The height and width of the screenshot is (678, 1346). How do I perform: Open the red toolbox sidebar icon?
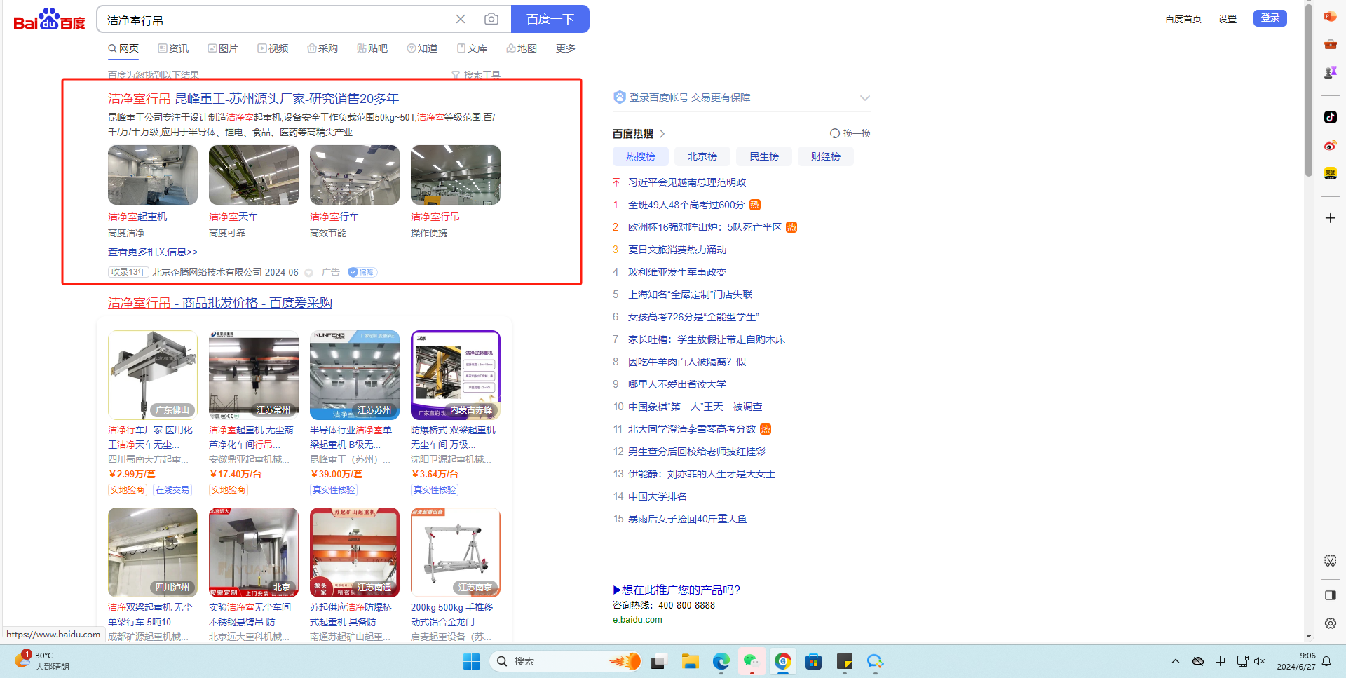[x=1330, y=44]
